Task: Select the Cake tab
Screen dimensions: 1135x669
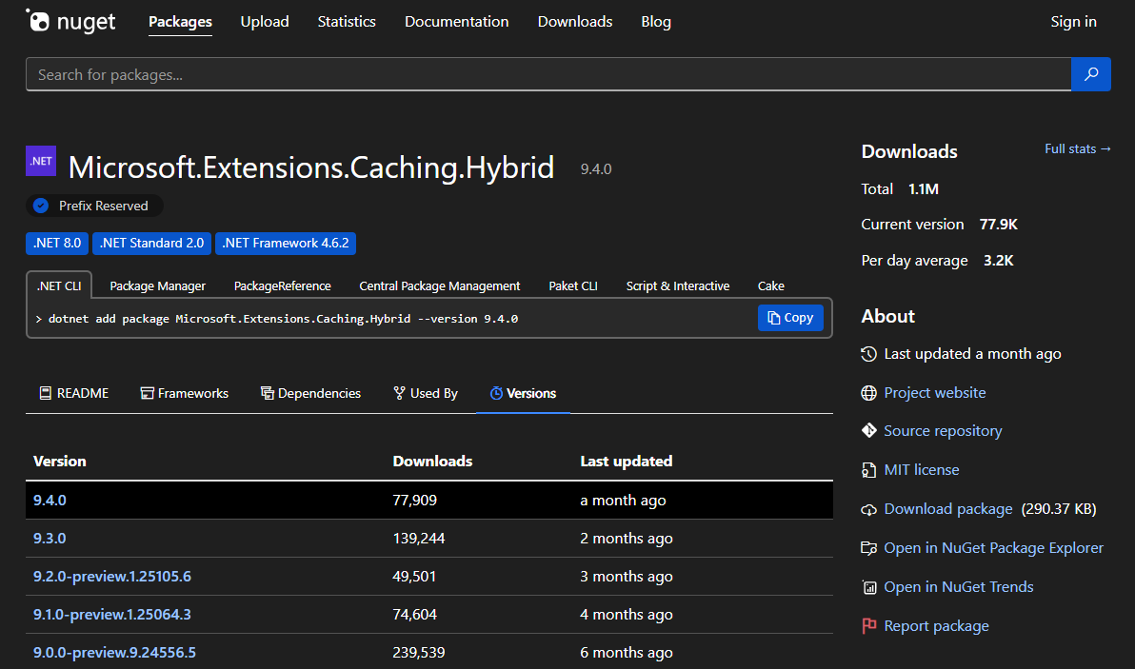Action: (x=771, y=285)
